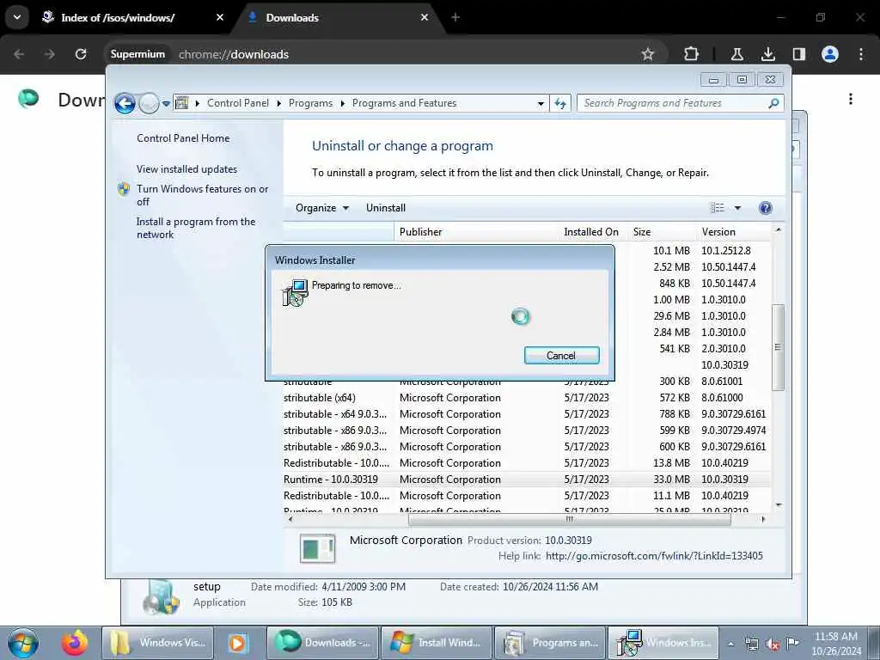The image size is (880, 660).
Task: Toggle the browser side panel icon
Action: pos(798,54)
